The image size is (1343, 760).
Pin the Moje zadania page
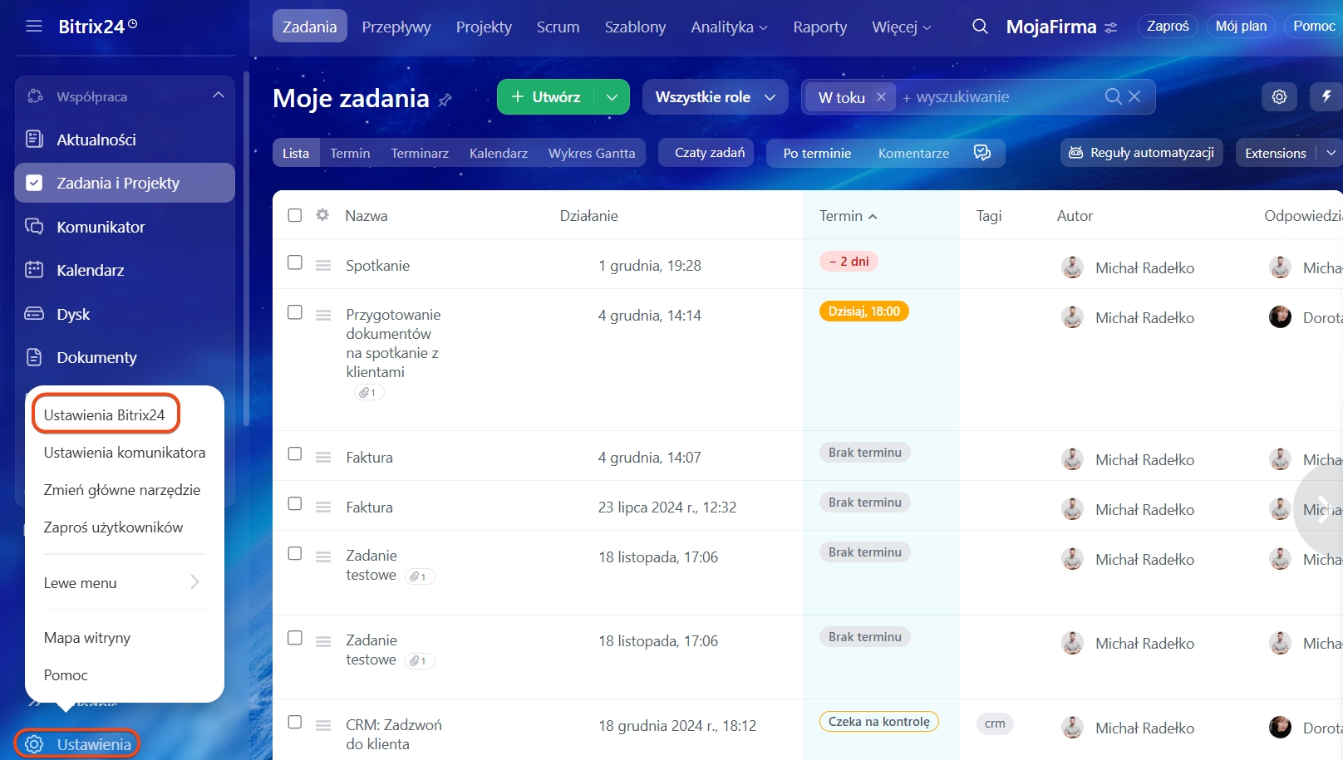pos(445,100)
